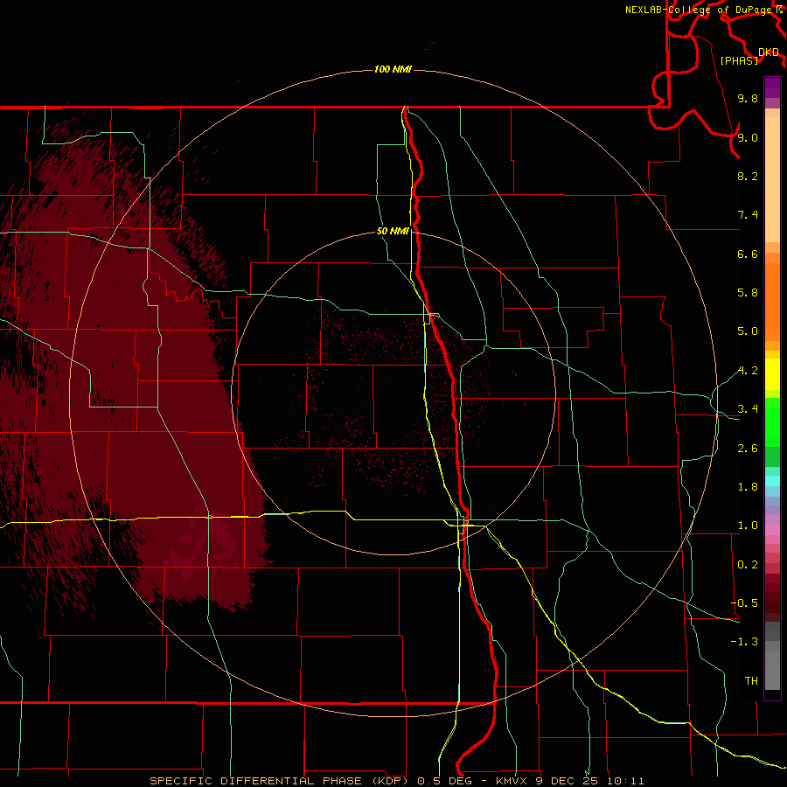The width and height of the screenshot is (787, 787).
Task: Click the -1.3 value on the color scale
Action: 744,642
